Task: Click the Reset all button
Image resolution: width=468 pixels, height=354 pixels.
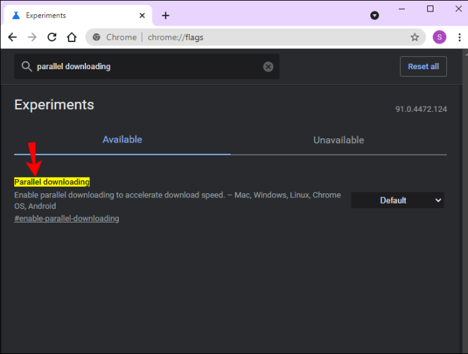Action: [423, 66]
